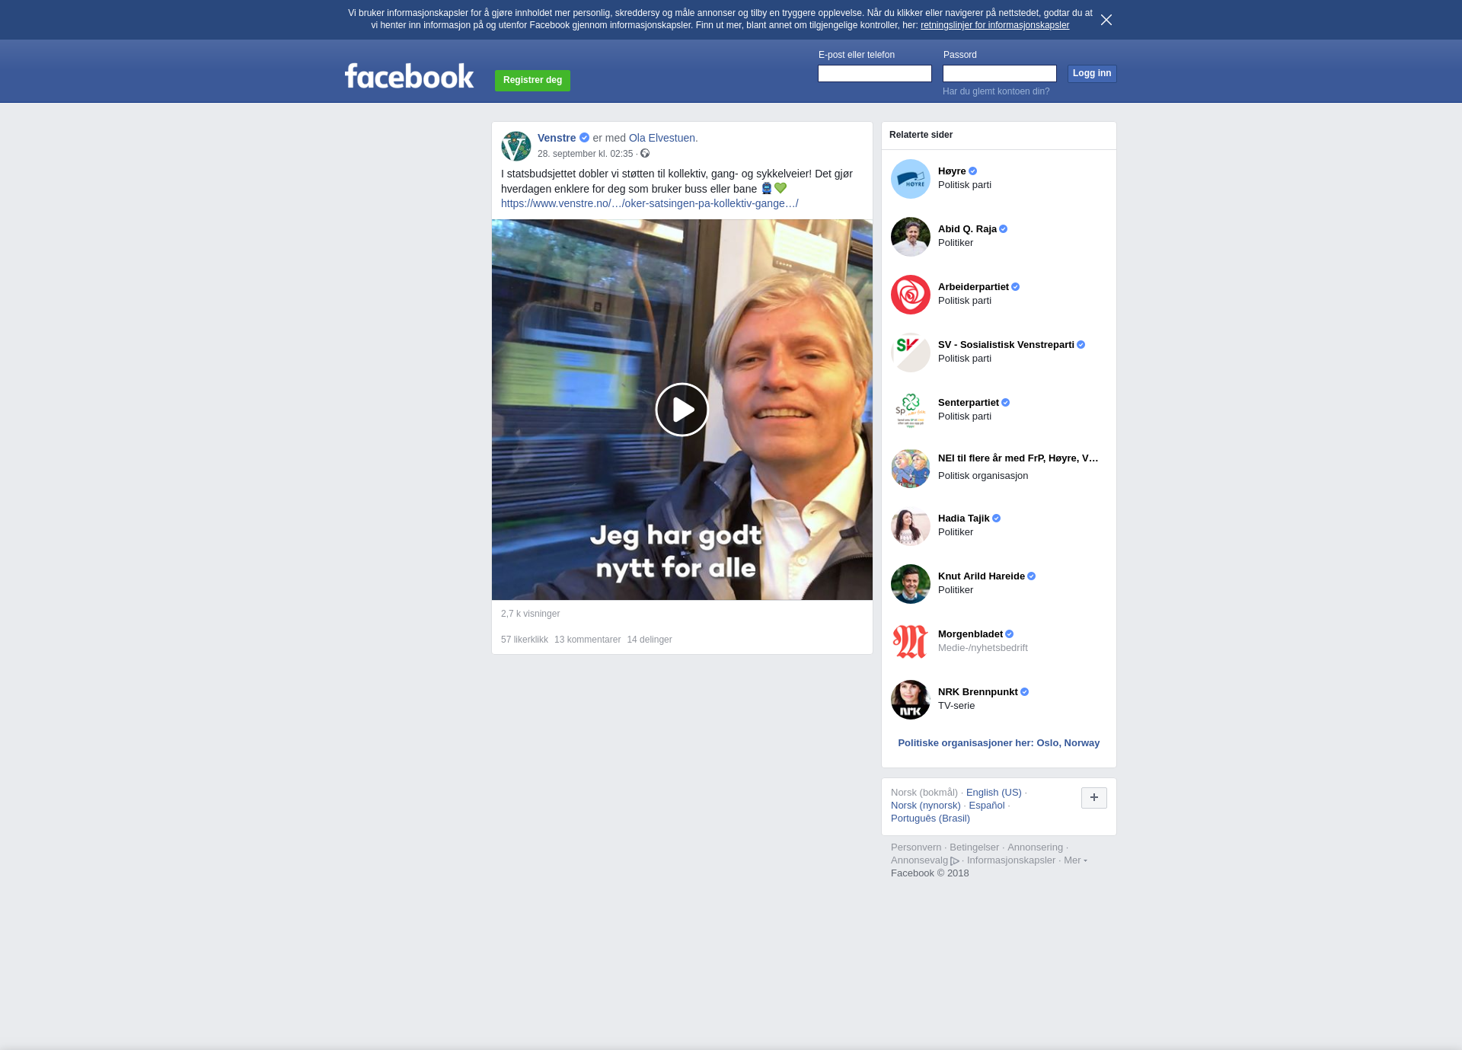Viewport: 1462px width, 1050px height.
Task: Click Senterpartiet's verified badge
Action: 1005,403
